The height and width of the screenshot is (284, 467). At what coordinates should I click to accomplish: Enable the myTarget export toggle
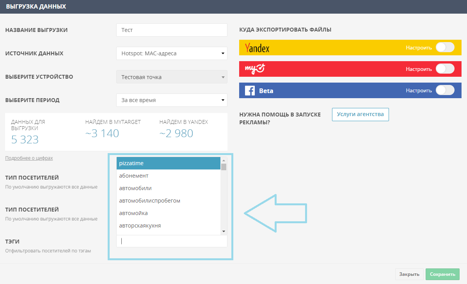click(445, 69)
